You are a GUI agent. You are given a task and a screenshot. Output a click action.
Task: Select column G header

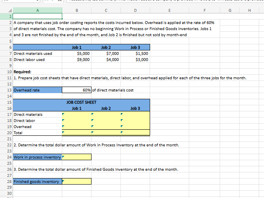tap(230, 11)
